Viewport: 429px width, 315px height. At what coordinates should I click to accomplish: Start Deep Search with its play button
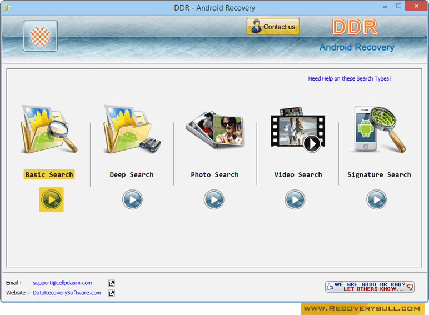point(132,199)
